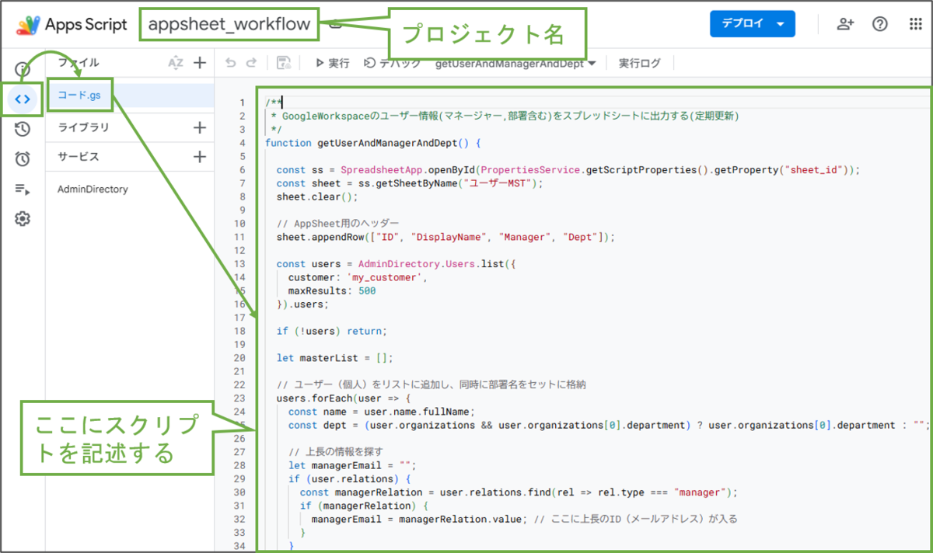This screenshot has width=933, height=553.
Task: Click the const ss = SpreadsheetApp.openById line
Action: pyautogui.click(x=568, y=170)
